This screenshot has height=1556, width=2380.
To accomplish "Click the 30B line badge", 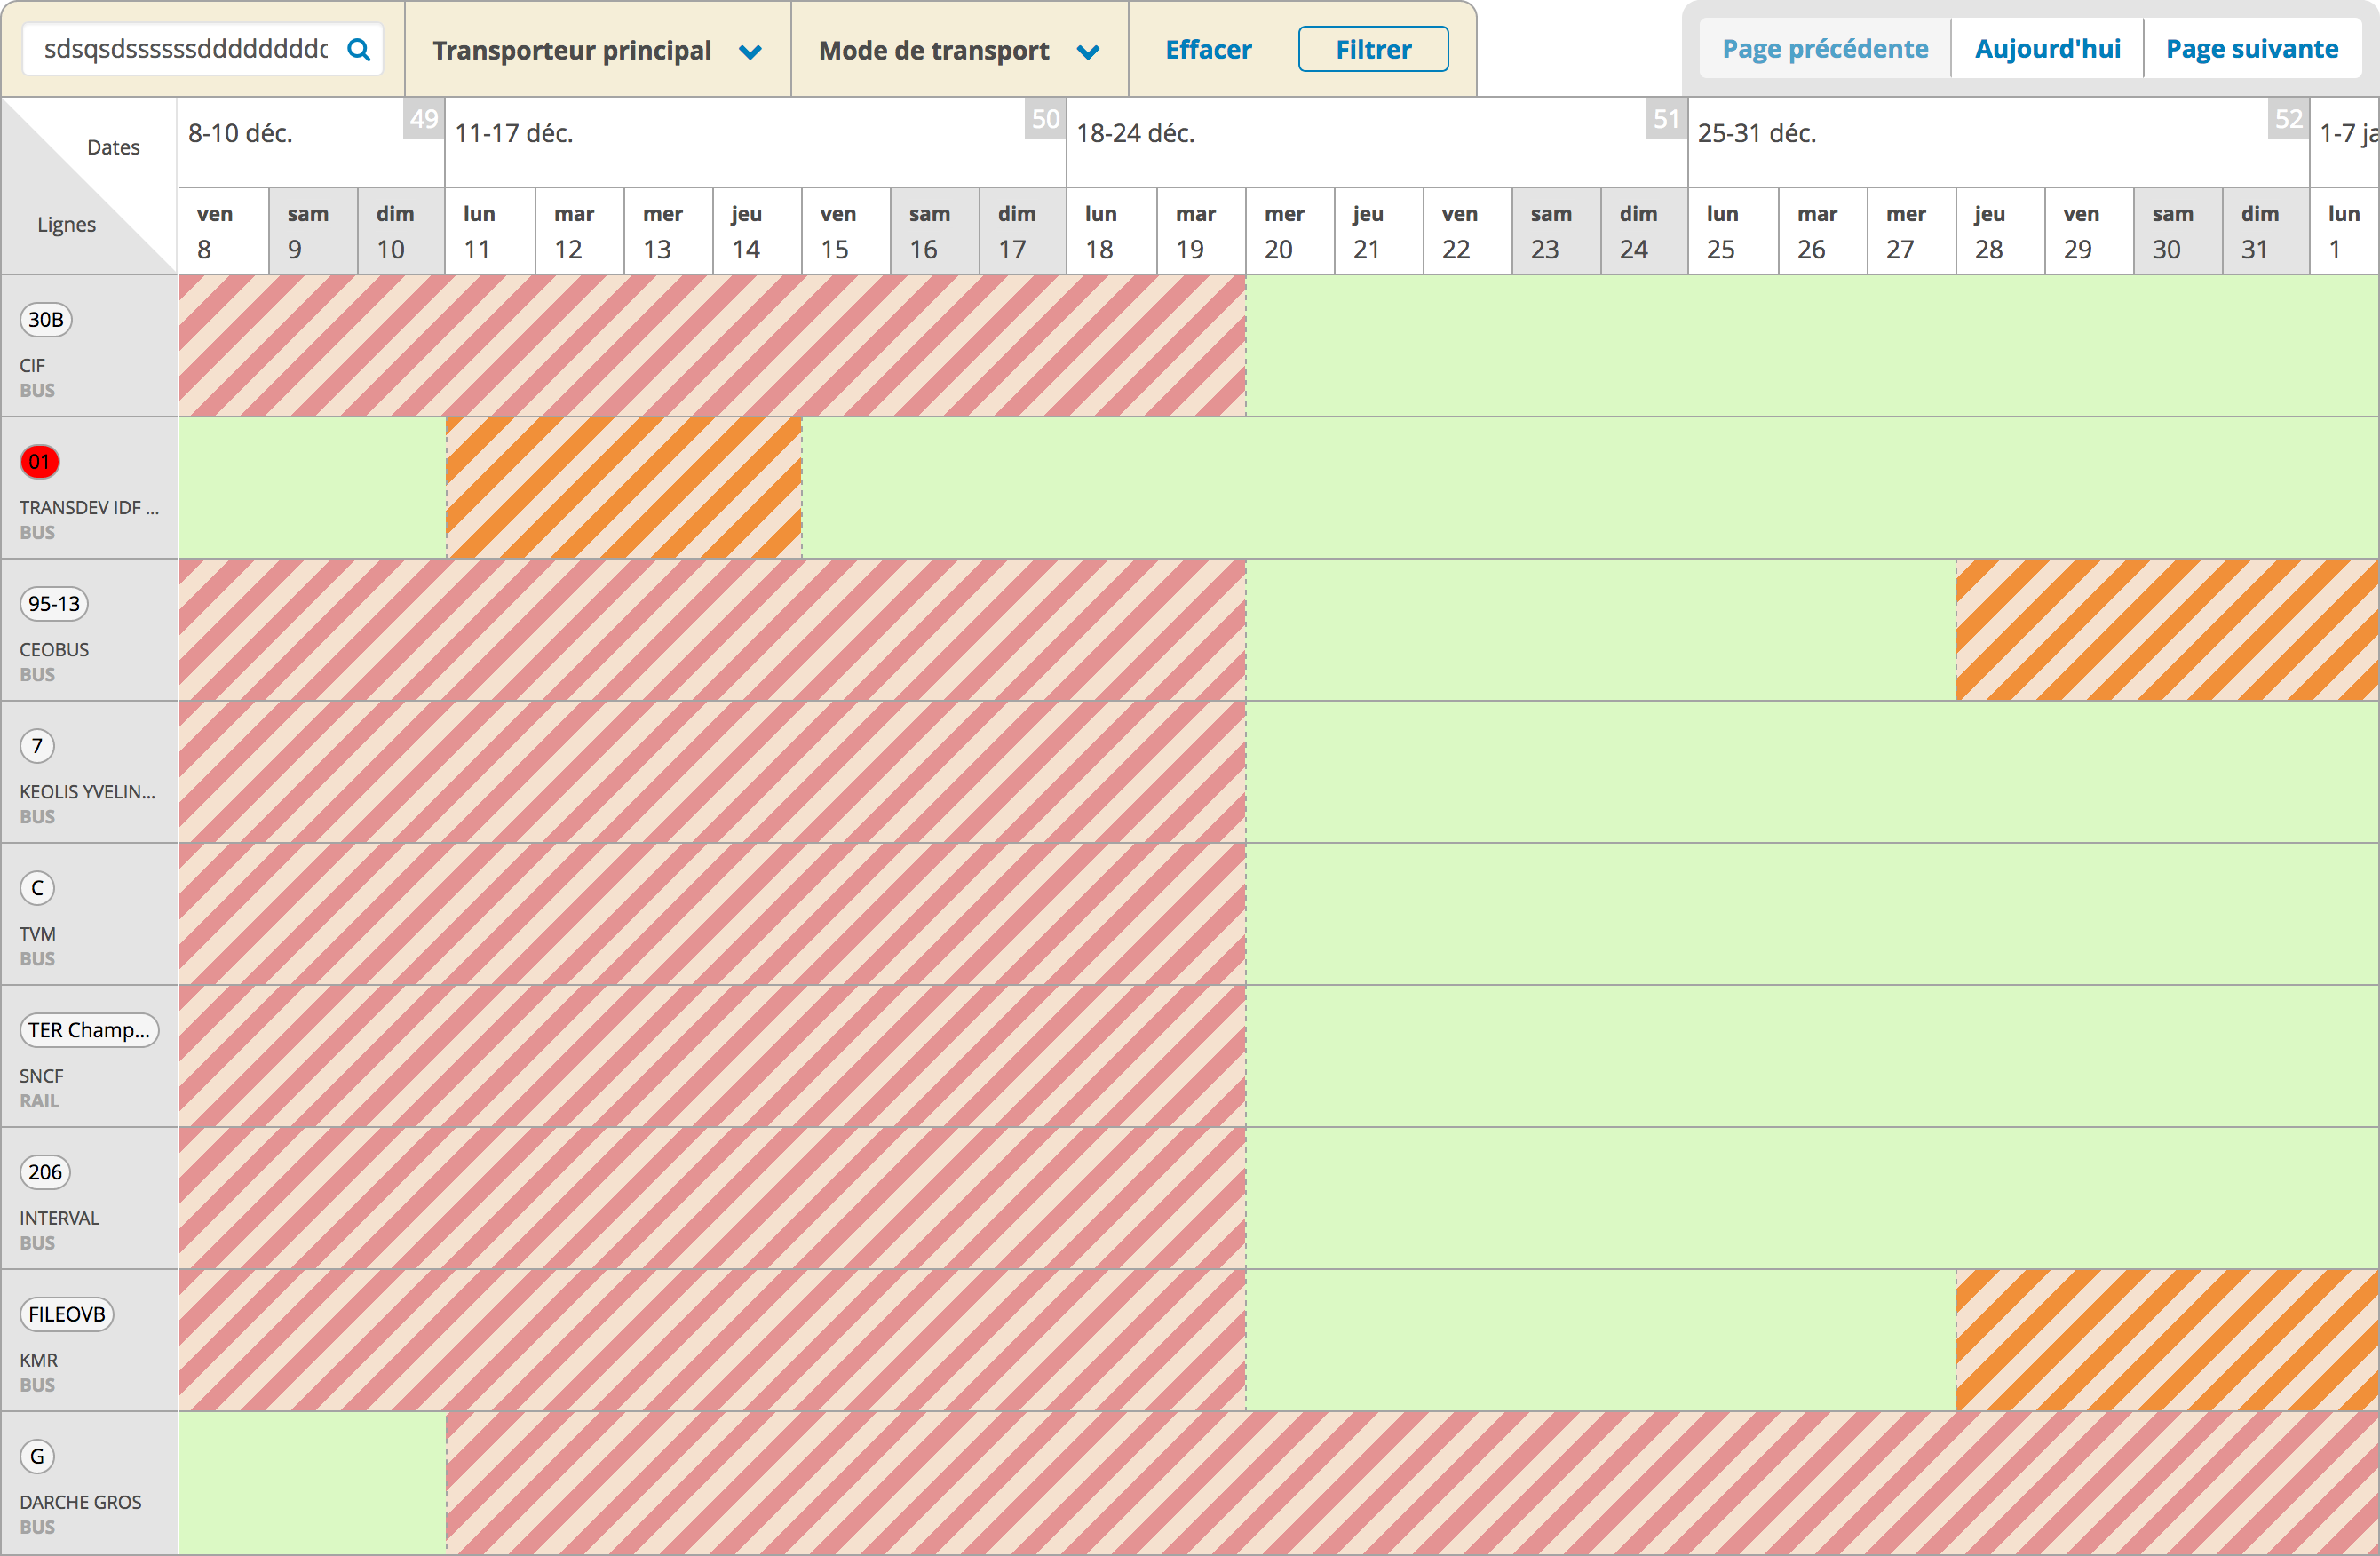I will pyautogui.click(x=45, y=320).
